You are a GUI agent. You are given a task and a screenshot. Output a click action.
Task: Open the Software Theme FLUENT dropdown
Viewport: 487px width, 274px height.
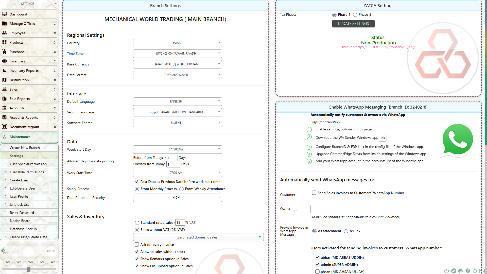click(x=177, y=123)
